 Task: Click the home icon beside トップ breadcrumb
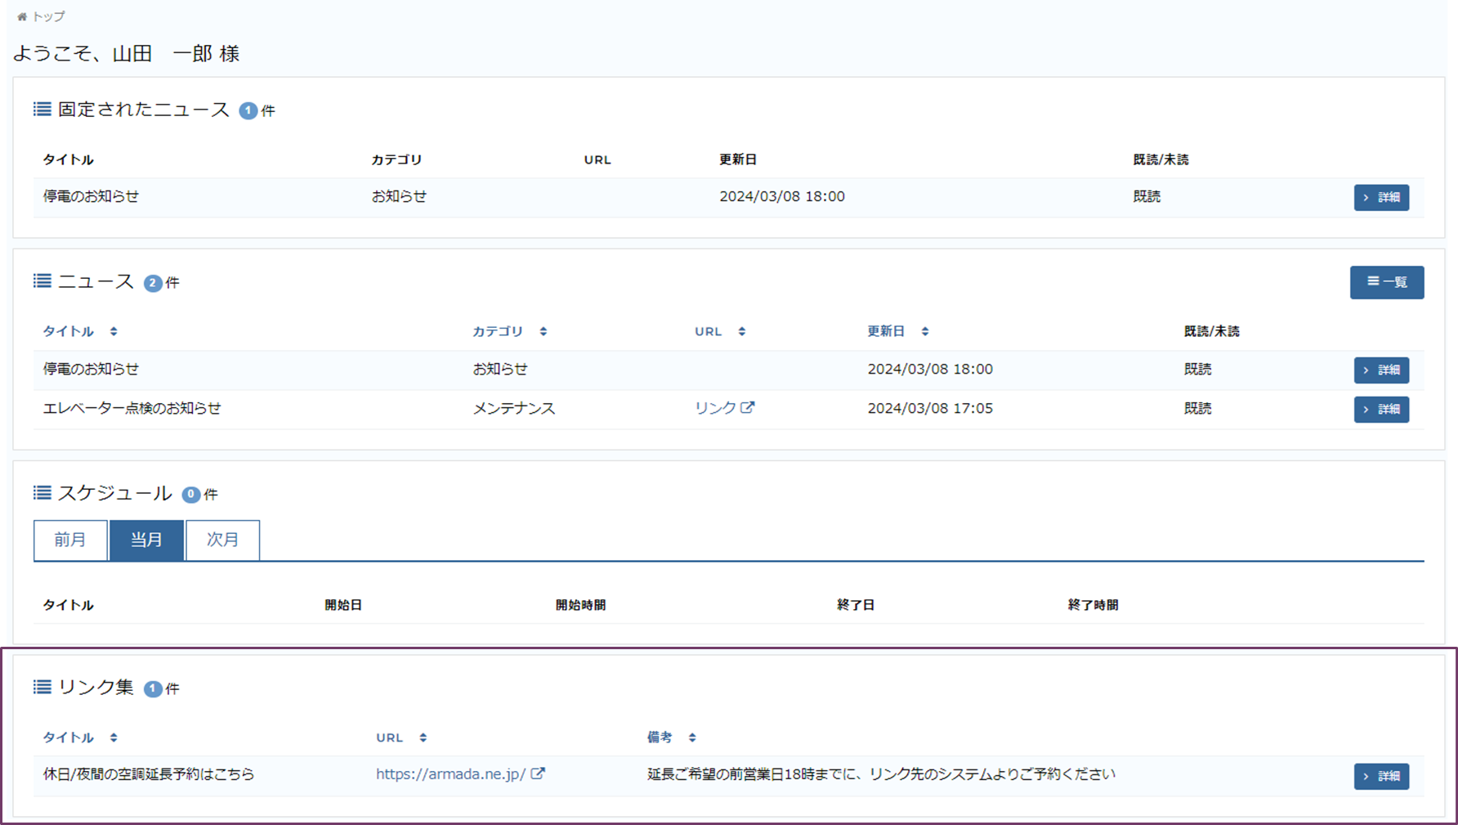click(x=22, y=16)
